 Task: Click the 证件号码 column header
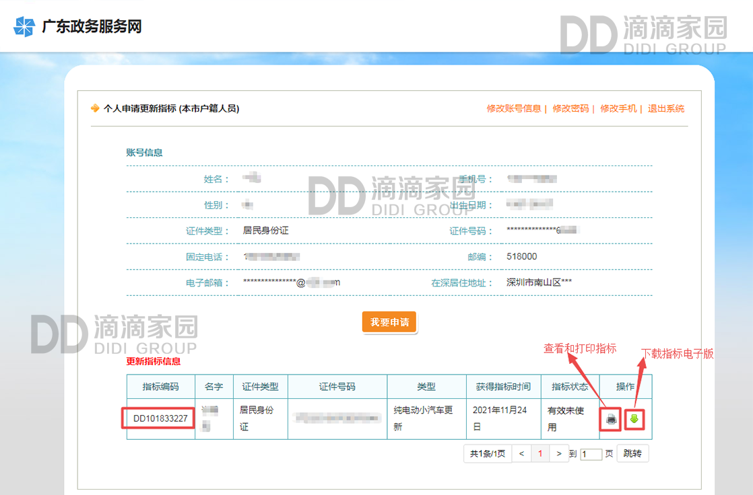point(337,387)
